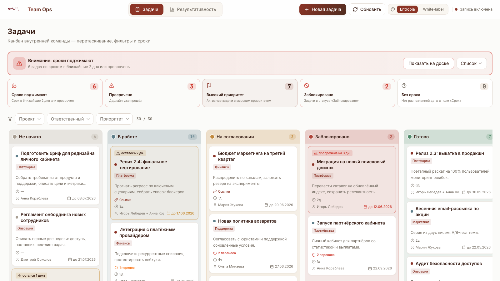This screenshot has width=500, height=281.
Task: Click the question-mark icon on Без срока
Action: coord(404,86)
